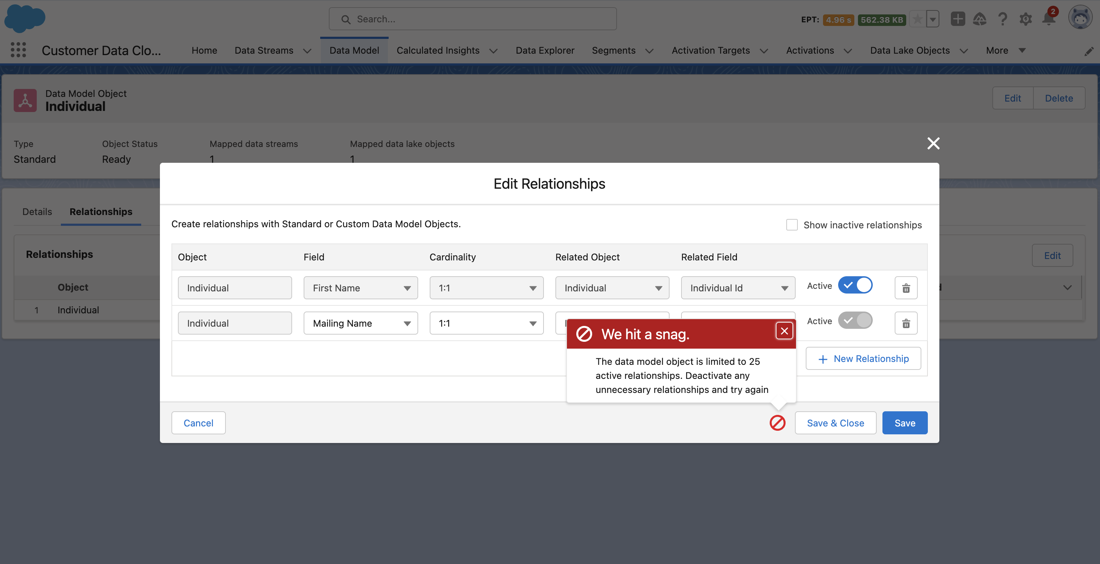
Task: Open the First Name field dropdown
Action: 361,288
